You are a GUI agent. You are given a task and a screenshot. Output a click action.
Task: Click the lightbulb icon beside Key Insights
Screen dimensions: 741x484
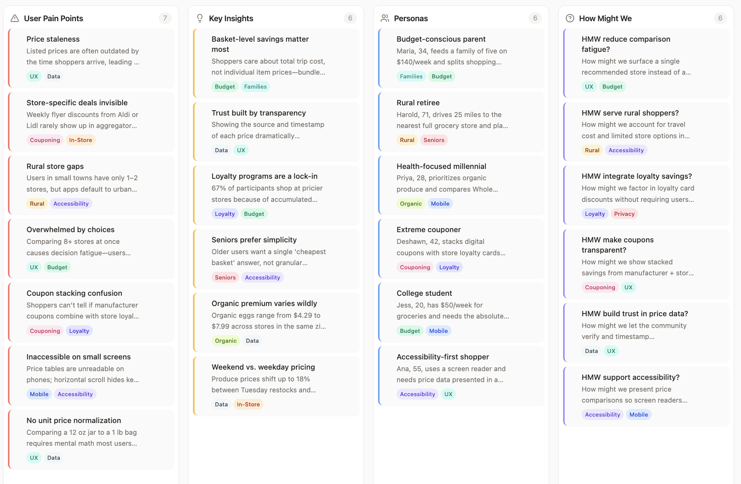pos(200,18)
